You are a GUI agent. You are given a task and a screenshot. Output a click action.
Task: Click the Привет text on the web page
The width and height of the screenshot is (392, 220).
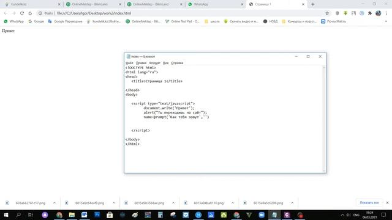pyautogui.click(x=8, y=31)
